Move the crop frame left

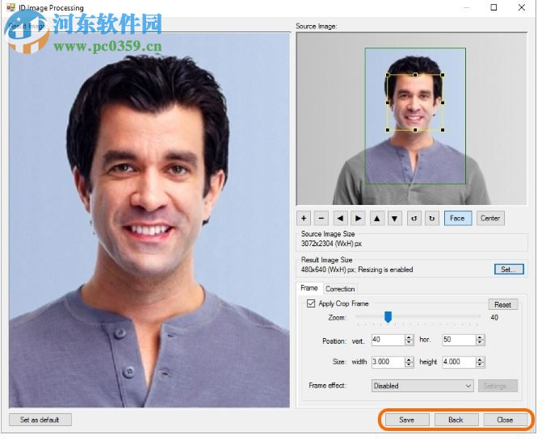coord(340,219)
